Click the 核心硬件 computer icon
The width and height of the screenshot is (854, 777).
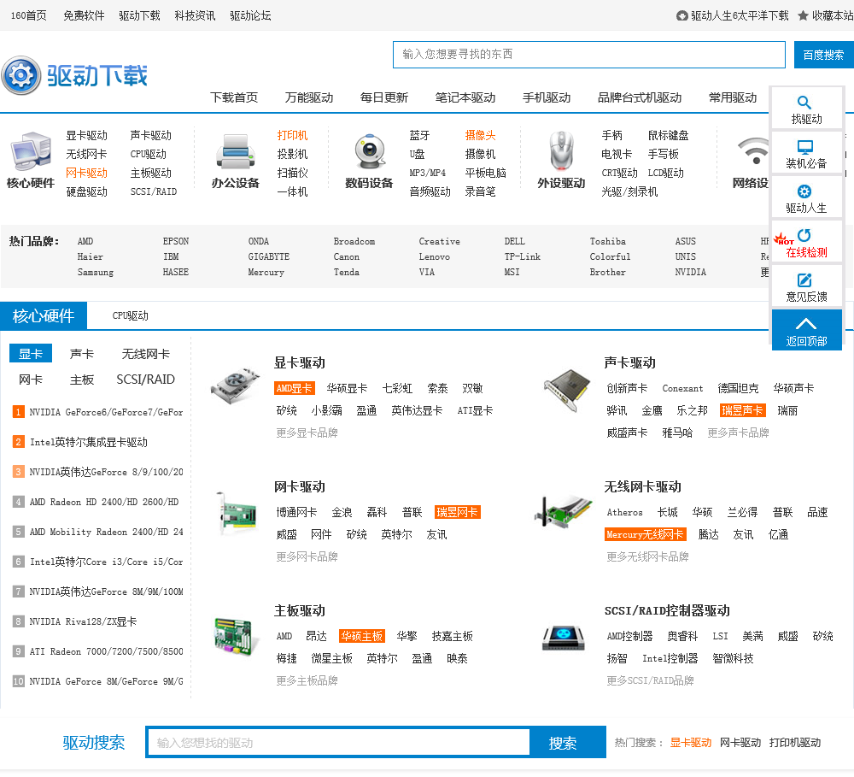pos(31,150)
